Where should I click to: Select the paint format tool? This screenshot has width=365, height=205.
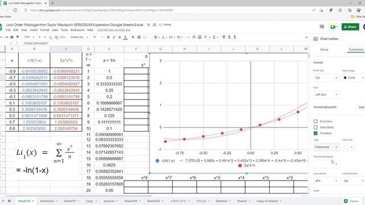pos(18,37)
